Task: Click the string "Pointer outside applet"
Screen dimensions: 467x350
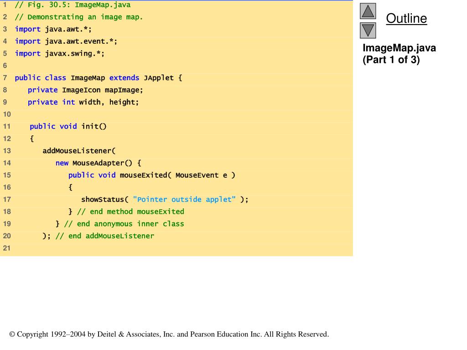Action: (x=184, y=200)
